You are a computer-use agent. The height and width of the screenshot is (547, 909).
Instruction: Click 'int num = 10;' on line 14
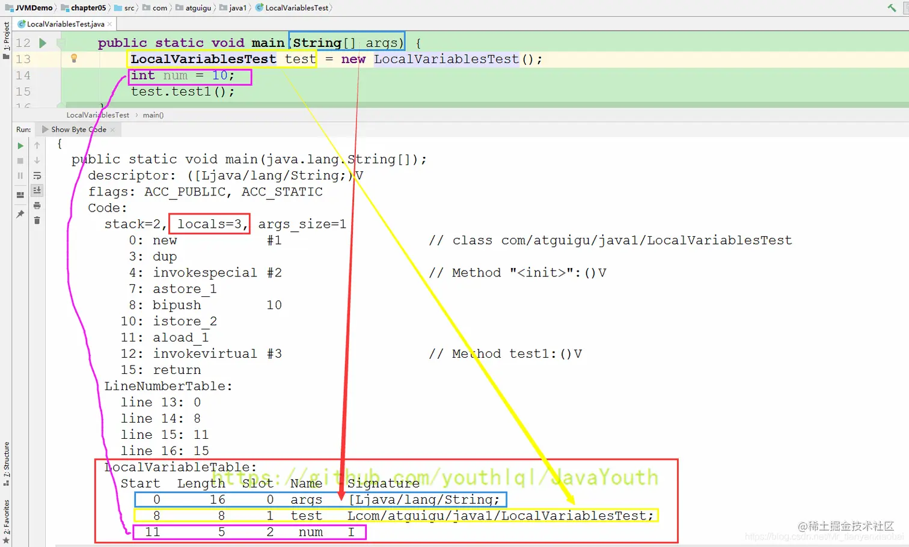pyautogui.click(x=183, y=76)
